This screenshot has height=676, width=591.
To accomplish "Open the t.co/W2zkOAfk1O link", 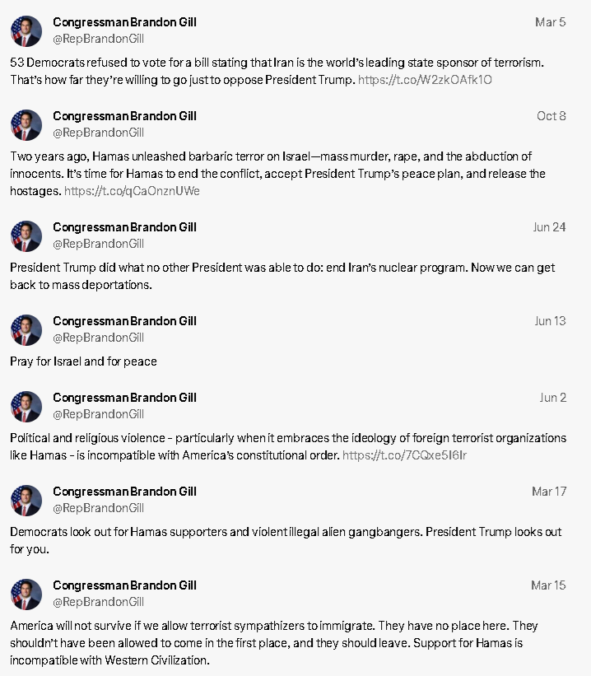I will (x=425, y=80).
